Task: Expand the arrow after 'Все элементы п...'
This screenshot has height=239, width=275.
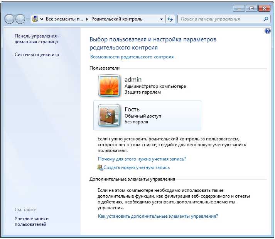Action: (87, 19)
